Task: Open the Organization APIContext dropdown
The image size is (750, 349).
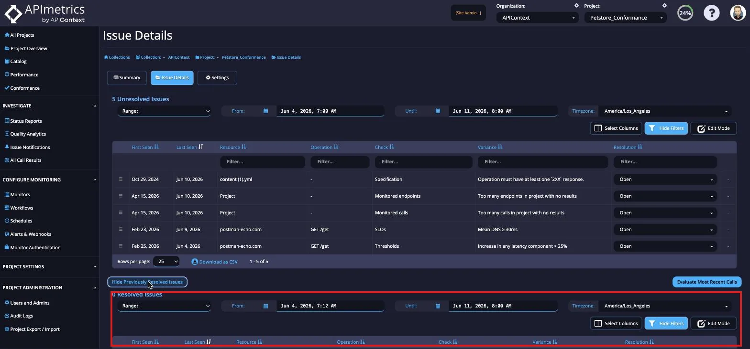Action: [537, 18]
